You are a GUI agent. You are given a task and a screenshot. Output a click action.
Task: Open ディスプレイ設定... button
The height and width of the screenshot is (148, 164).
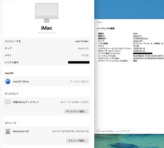(76, 111)
